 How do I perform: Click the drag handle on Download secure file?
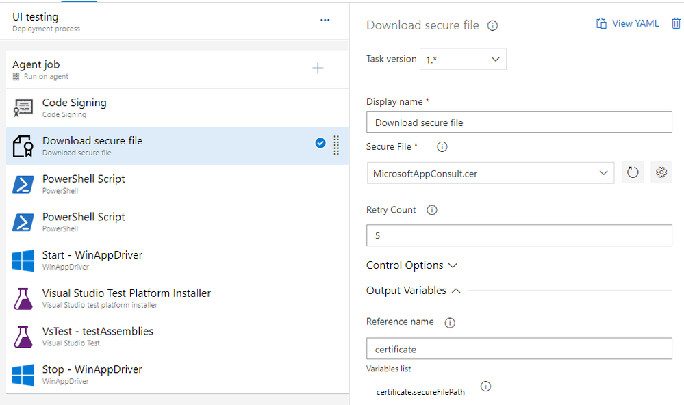coord(336,145)
